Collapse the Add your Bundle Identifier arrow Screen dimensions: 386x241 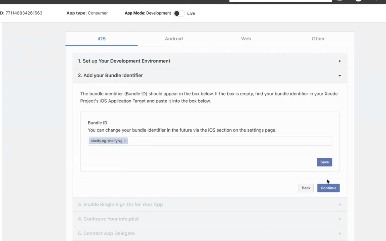point(340,76)
